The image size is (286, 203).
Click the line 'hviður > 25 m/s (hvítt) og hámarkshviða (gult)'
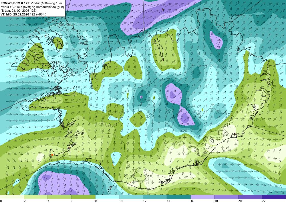pos(32,7)
